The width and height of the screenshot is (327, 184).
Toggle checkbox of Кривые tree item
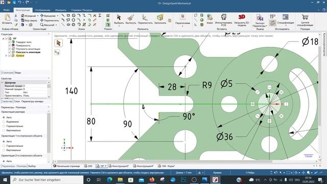9,56
